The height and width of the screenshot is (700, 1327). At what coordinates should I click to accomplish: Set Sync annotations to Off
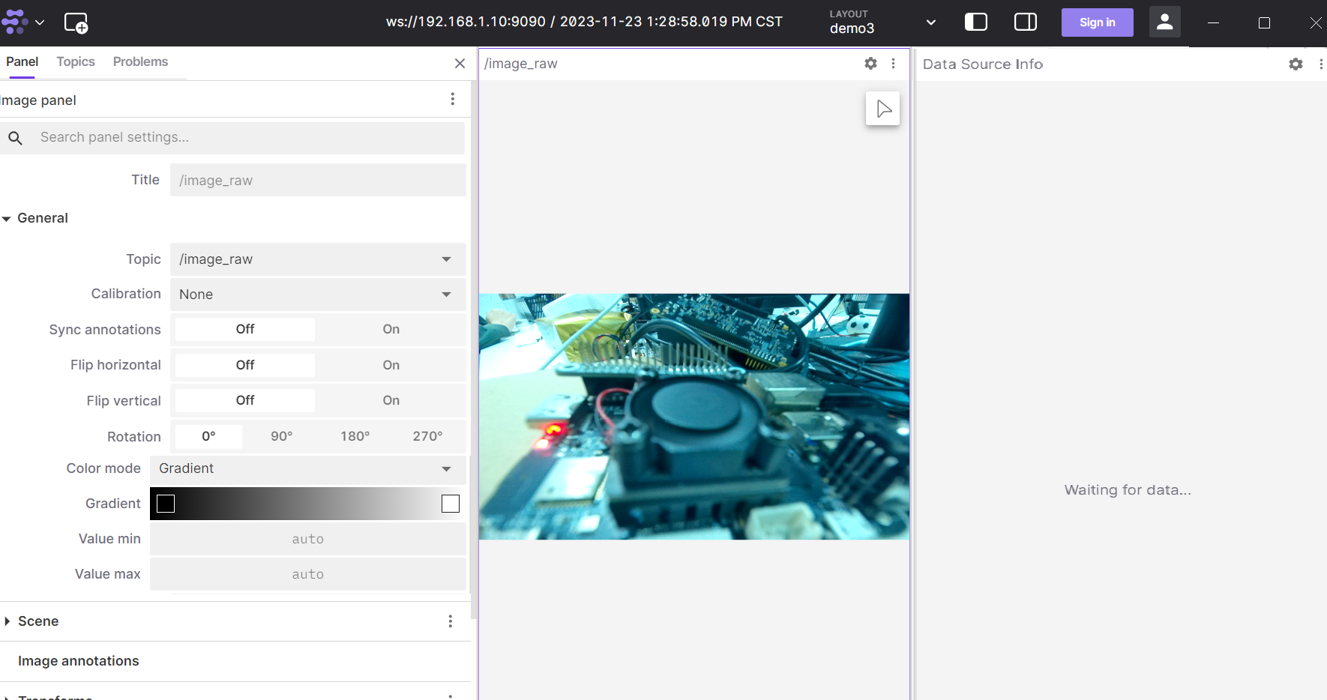tap(245, 329)
